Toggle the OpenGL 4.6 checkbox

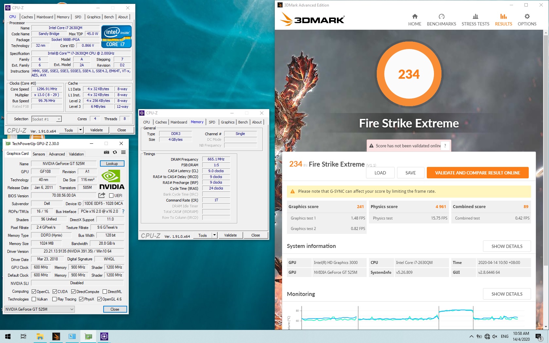pos(99,299)
